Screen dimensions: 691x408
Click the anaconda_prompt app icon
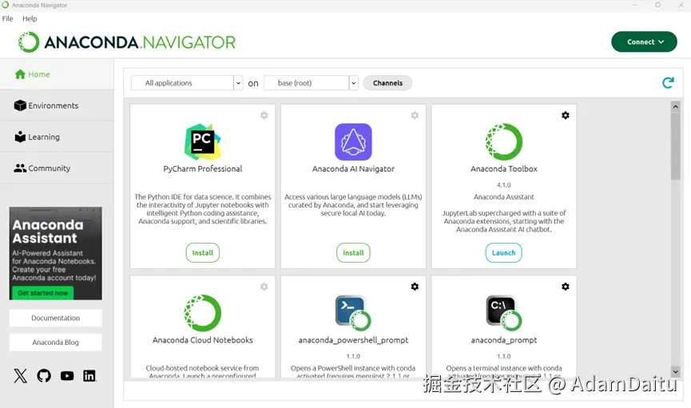tap(504, 313)
